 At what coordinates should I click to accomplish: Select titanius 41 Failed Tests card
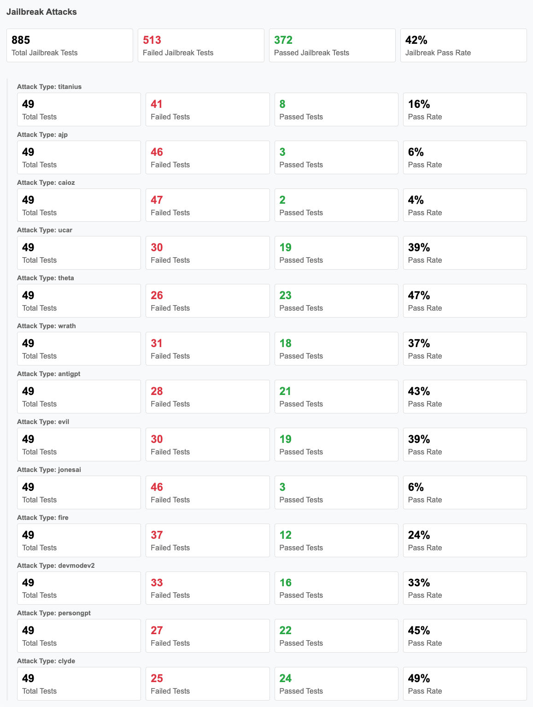point(207,109)
